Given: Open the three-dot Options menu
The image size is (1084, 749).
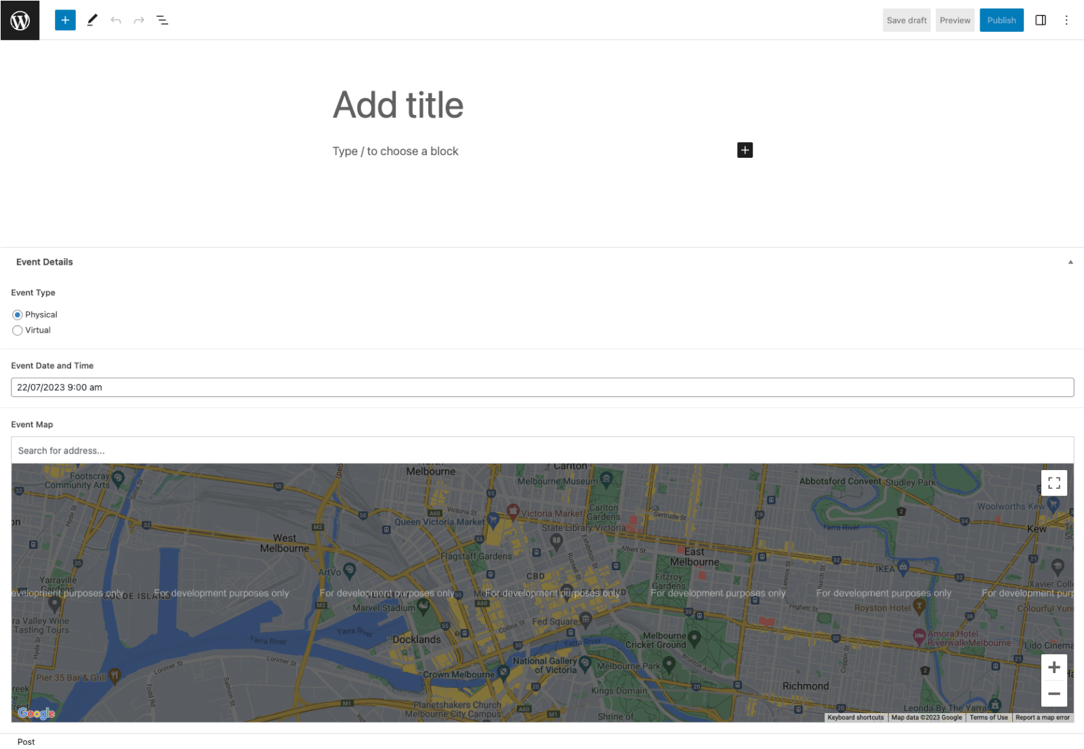Looking at the screenshot, I should click(1067, 20).
